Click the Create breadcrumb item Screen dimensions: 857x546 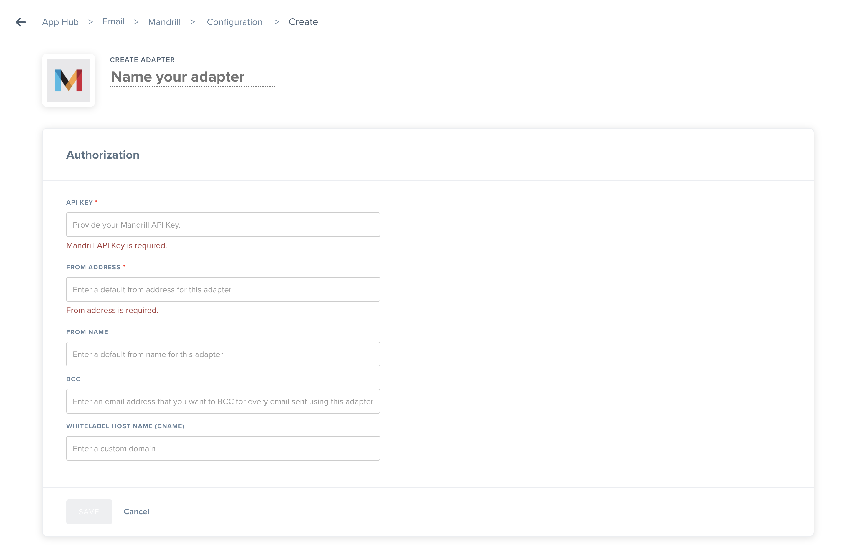[x=303, y=22]
